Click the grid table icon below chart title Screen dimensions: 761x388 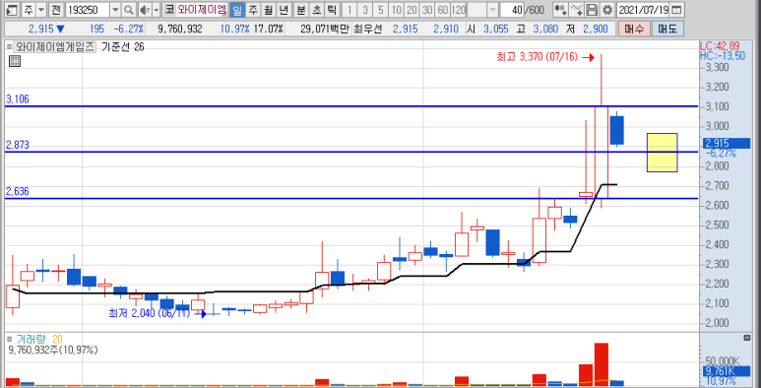pos(15,61)
